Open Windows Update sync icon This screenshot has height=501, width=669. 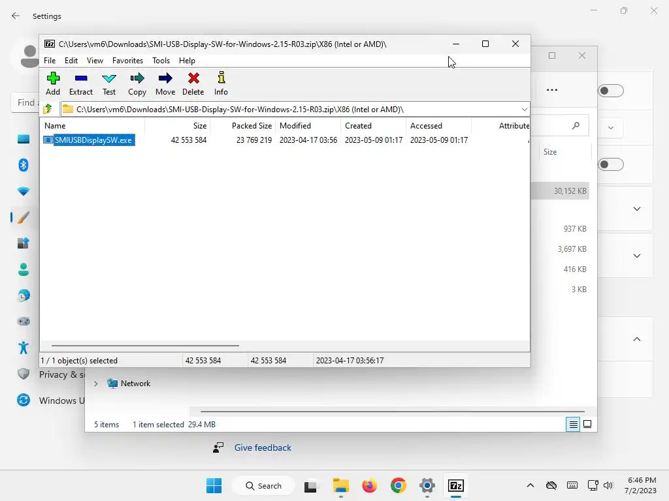[24, 400]
